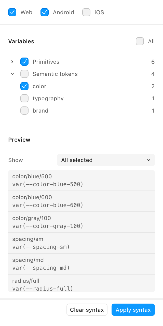The height and width of the screenshot is (326, 163).
Task: Uncheck the color token checkbox
Action: click(x=24, y=86)
